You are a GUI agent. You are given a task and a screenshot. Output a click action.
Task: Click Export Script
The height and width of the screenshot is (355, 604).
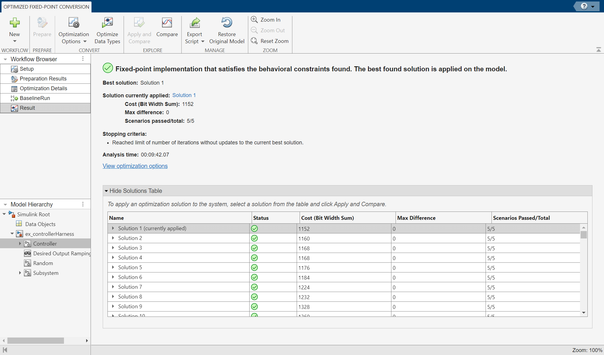[x=194, y=30]
